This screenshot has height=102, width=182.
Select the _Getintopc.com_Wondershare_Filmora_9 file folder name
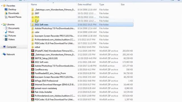[55, 10]
